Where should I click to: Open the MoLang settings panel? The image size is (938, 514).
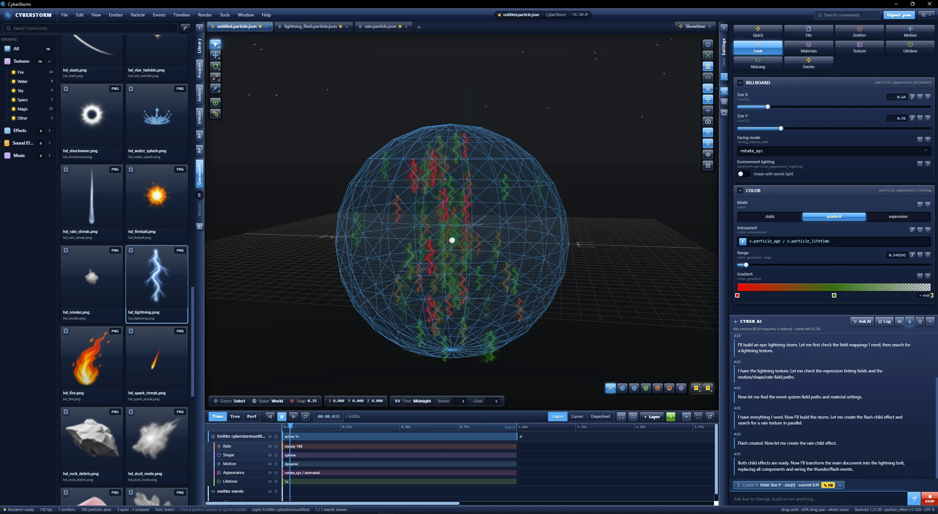758,63
